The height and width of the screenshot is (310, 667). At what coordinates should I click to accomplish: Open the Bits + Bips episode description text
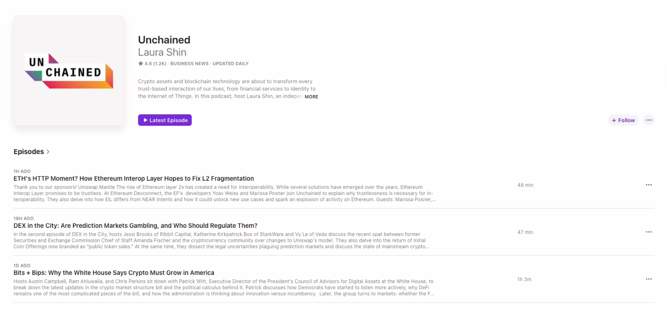tap(222, 287)
